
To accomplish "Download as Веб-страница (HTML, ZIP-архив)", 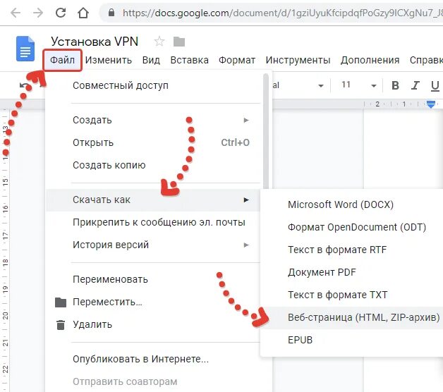I will pos(351,317).
